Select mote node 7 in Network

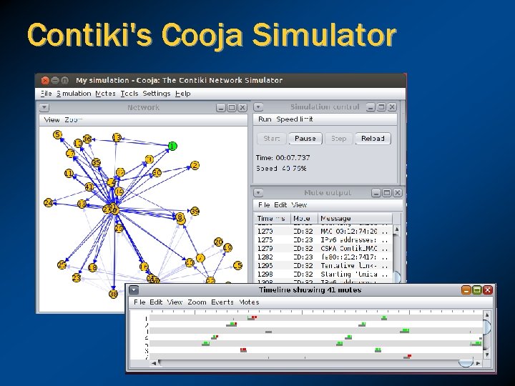pyautogui.click(x=200, y=258)
